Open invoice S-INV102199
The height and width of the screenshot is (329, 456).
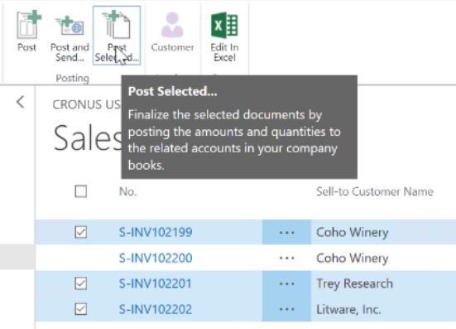pyautogui.click(x=156, y=232)
